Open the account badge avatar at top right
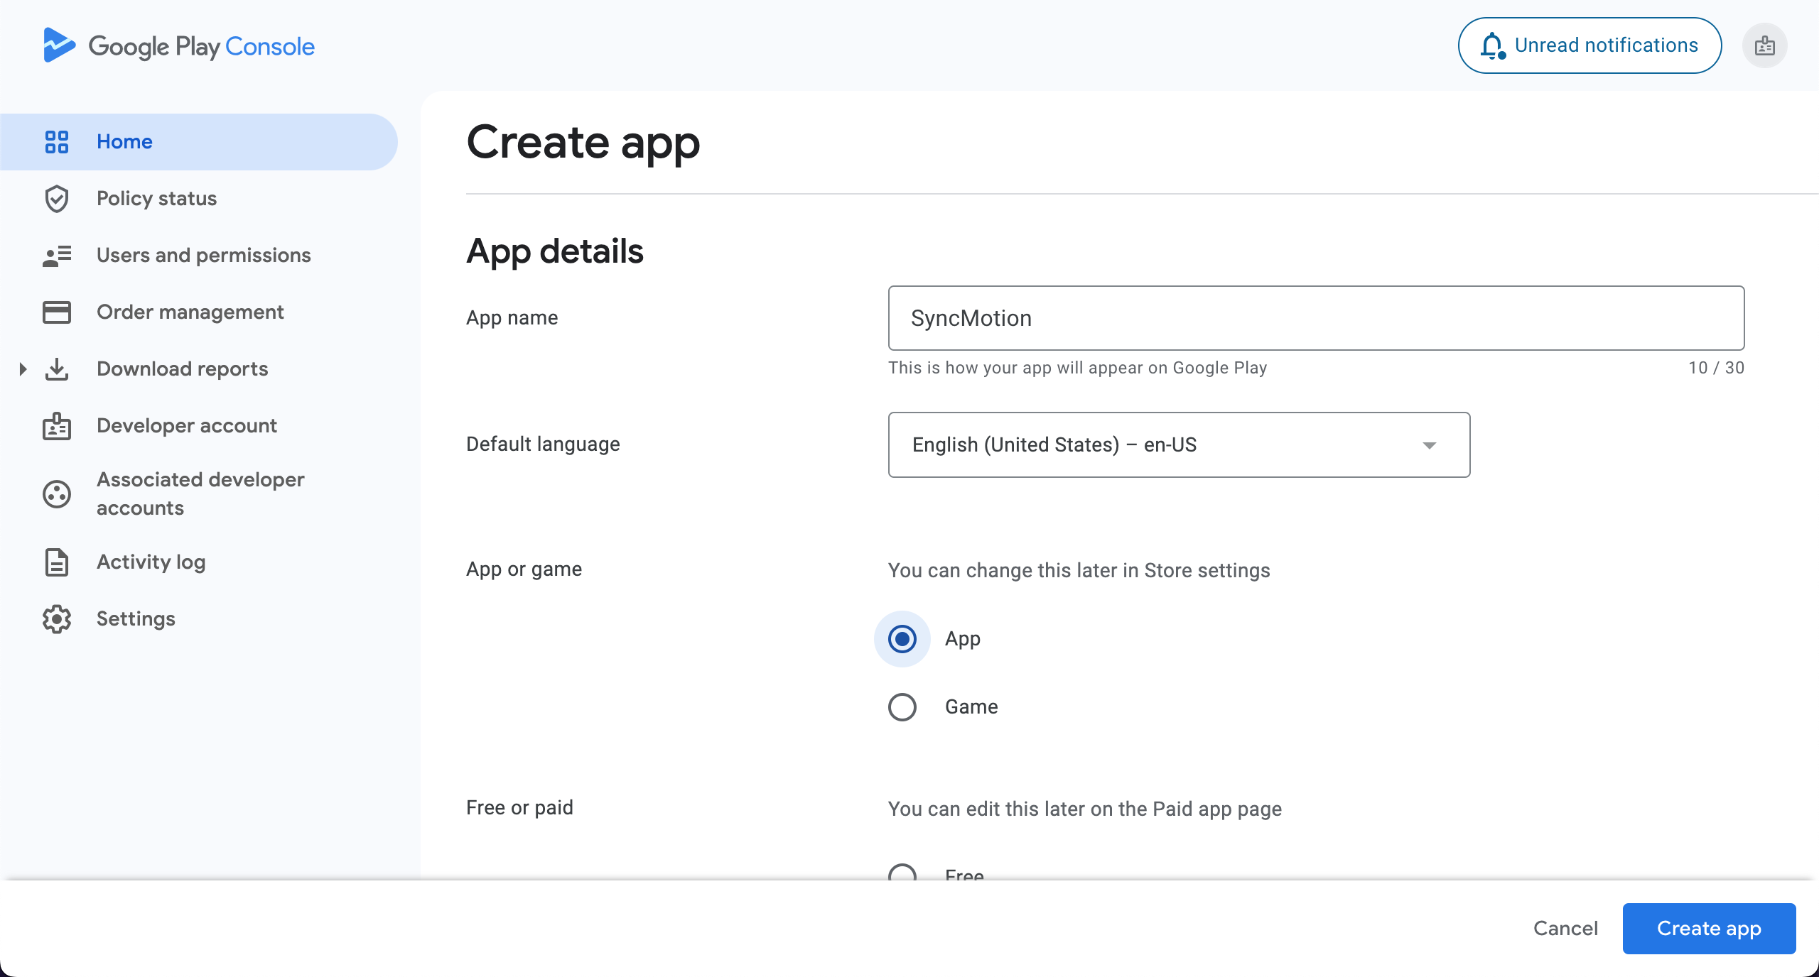This screenshot has width=1819, height=977. (1765, 46)
